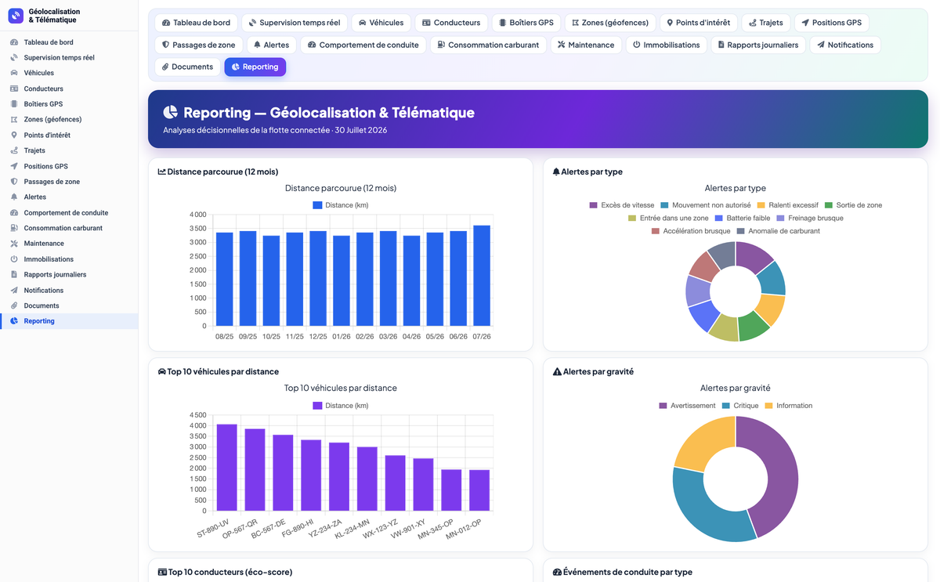Open Points d'intérêt top tab

[x=698, y=23]
